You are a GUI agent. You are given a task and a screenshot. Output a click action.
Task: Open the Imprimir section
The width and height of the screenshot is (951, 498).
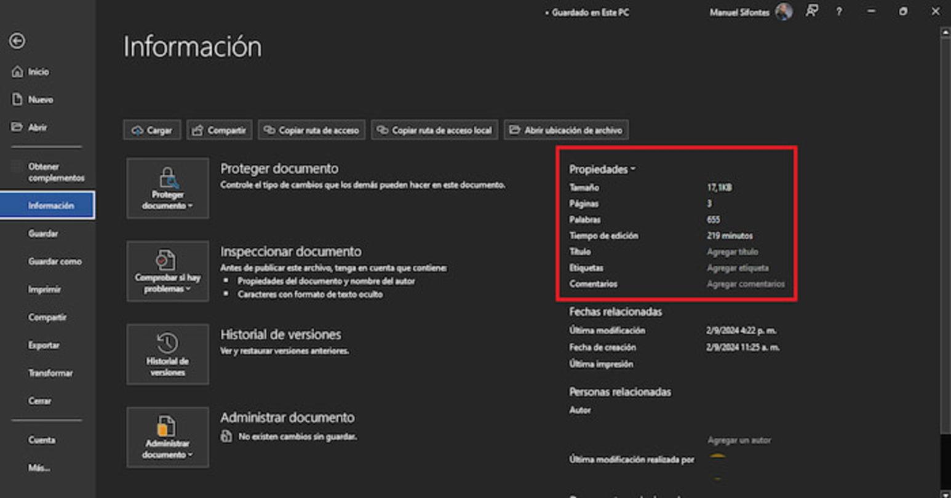(x=44, y=289)
